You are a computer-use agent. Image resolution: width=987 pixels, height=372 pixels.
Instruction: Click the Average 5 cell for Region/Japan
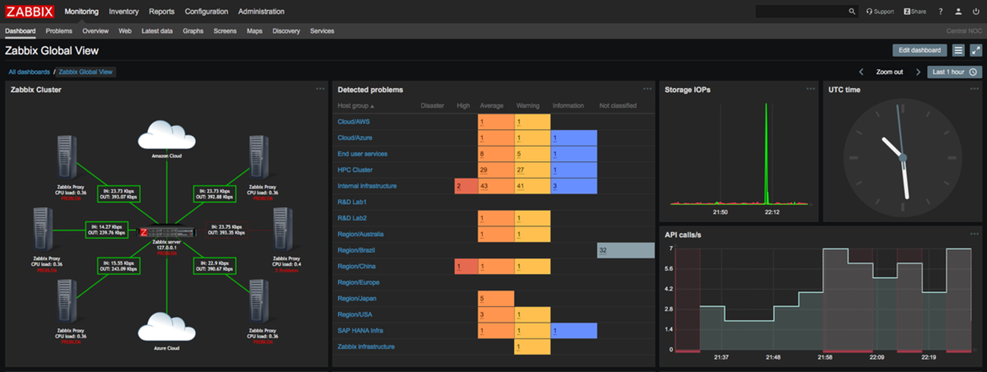tap(497, 299)
